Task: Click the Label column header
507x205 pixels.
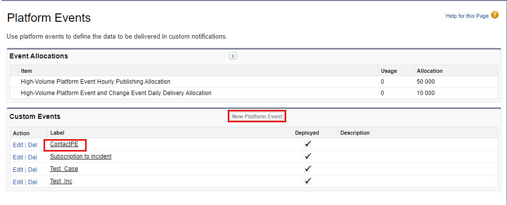Action: [57, 133]
